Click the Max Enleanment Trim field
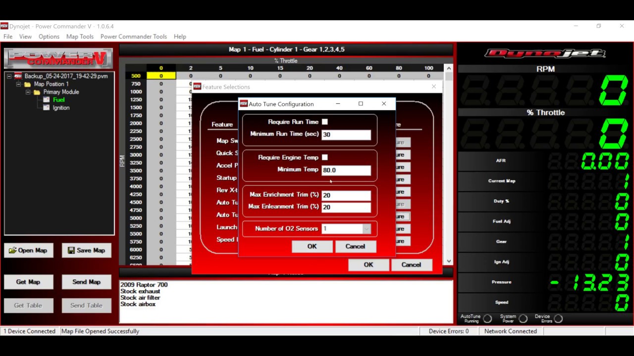This screenshot has width=634, height=356. (346, 207)
